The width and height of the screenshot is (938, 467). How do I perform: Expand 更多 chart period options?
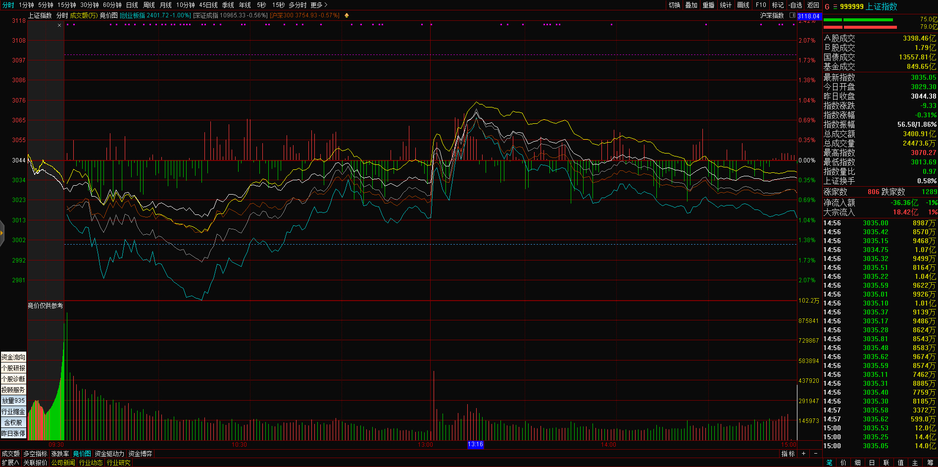tap(319, 5)
